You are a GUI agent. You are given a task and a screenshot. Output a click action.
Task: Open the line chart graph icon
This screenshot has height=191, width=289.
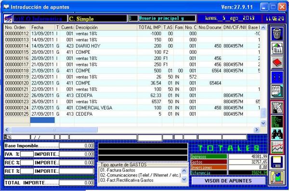click(x=277, y=147)
